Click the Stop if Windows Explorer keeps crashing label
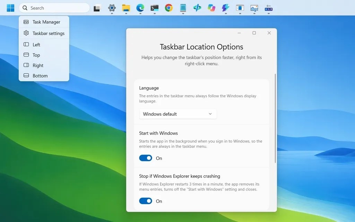Viewport: 355px width, 222px height. pyautogui.click(x=180, y=176)
